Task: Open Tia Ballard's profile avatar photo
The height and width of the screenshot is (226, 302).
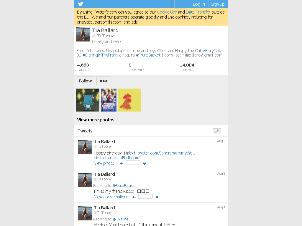Action: 83,34
